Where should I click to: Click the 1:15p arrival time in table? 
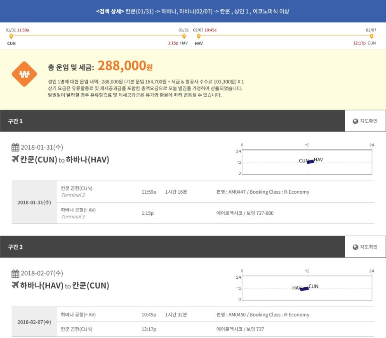pos(148,213)
